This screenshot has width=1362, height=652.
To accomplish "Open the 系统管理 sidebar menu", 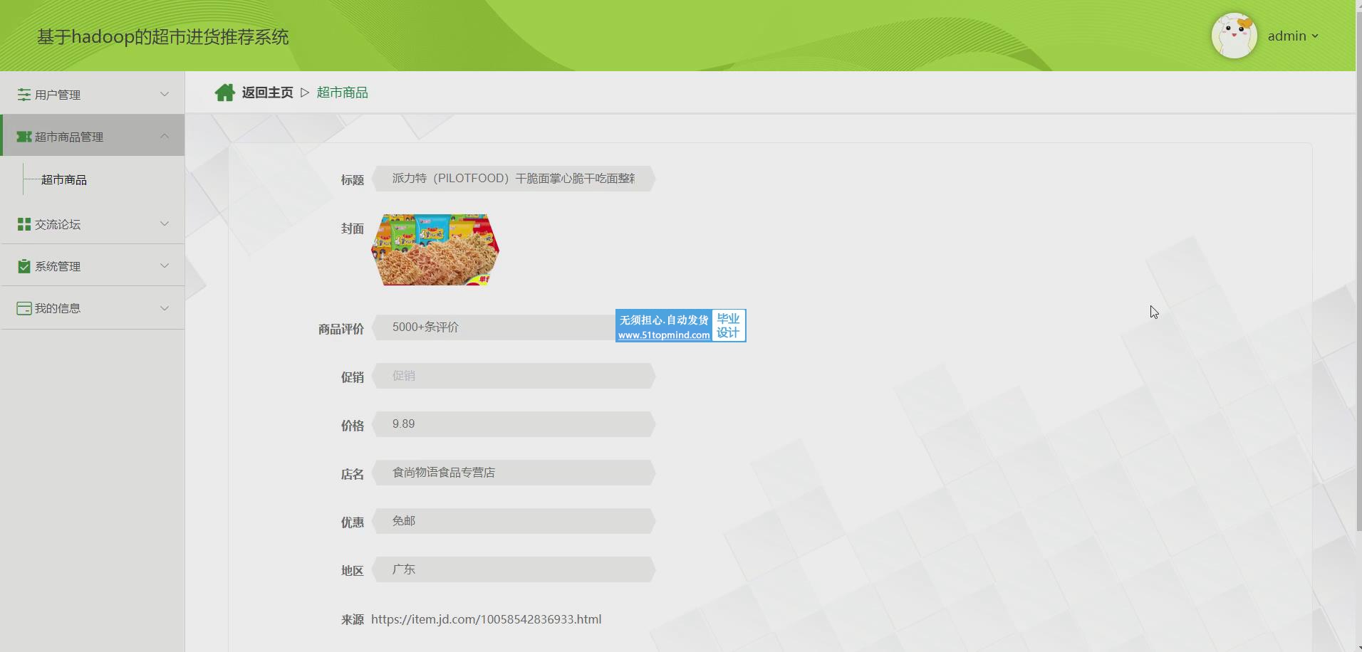I will (93, 265).
